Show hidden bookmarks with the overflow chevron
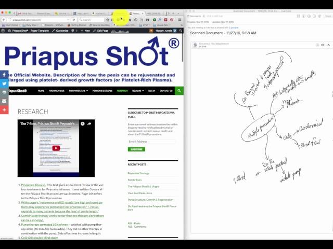Screen dimensions: 333x249 [x=182, y=25]
